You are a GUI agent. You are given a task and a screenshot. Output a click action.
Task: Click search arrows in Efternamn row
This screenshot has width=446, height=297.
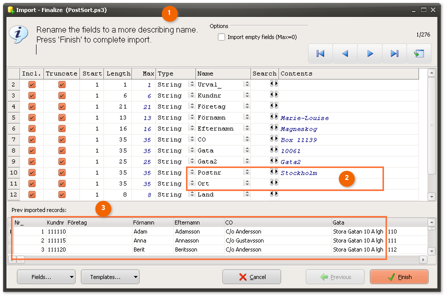pos(274,127)
